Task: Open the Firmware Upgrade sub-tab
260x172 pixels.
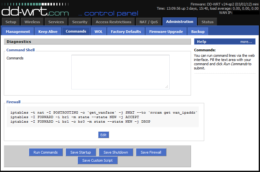Action: point(166,32)
